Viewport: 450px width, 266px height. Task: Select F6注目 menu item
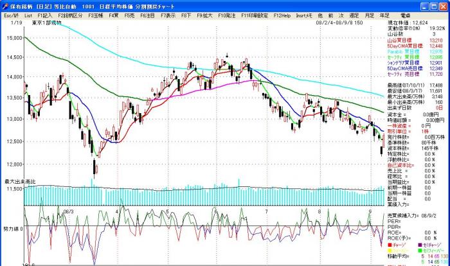(x=147, y=16)
